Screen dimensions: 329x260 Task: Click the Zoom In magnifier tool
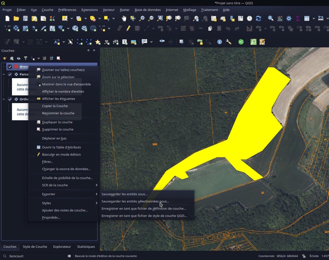click(142, 18)
